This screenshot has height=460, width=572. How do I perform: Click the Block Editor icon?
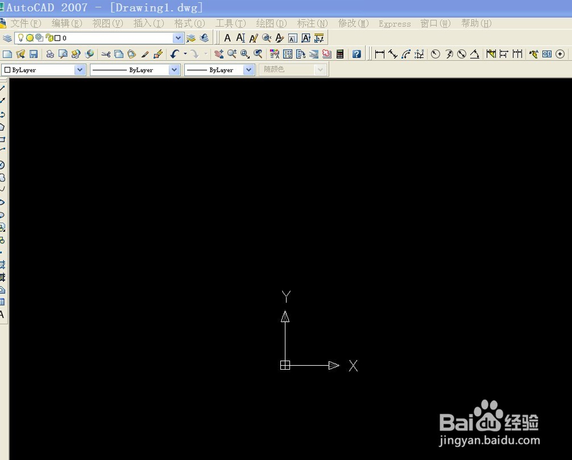[158, 54]
